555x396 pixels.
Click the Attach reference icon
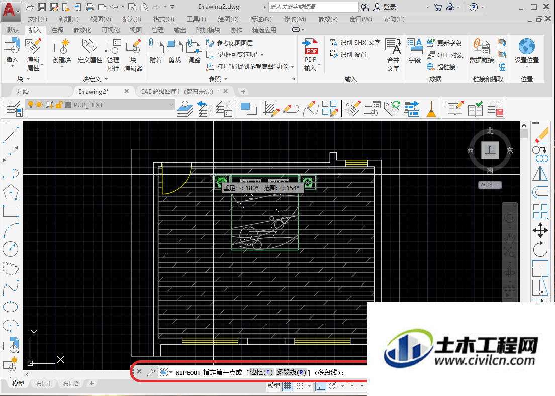point(155,46)
